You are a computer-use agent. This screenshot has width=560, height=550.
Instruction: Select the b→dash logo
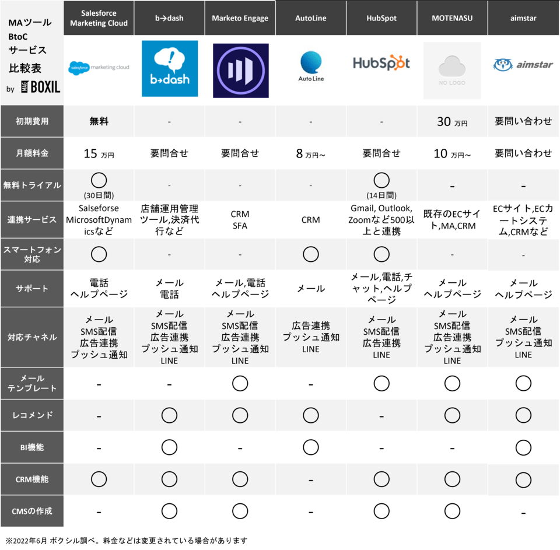click(169, 68)
